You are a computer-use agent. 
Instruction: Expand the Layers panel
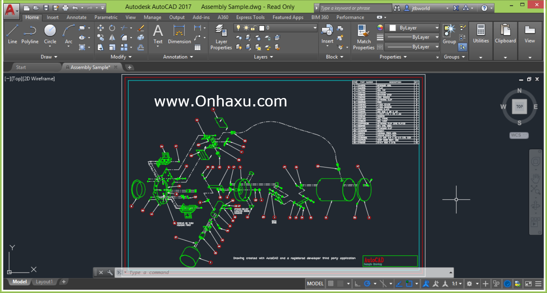point(263,57)
